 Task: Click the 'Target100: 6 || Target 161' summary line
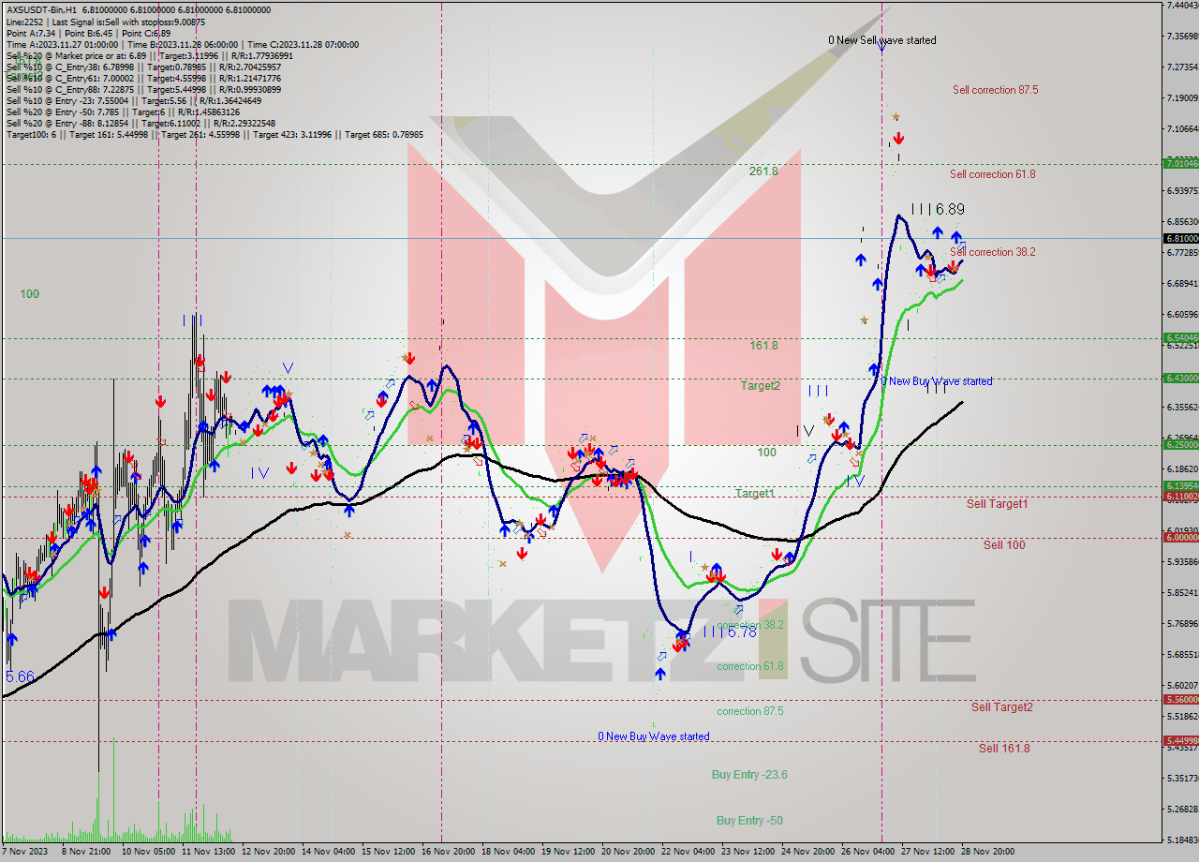coord(215,134)
